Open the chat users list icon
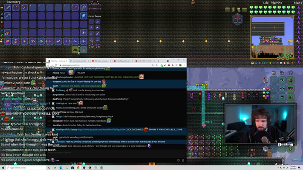This screenshot has height=170, width=303. [x=183, y=160]
